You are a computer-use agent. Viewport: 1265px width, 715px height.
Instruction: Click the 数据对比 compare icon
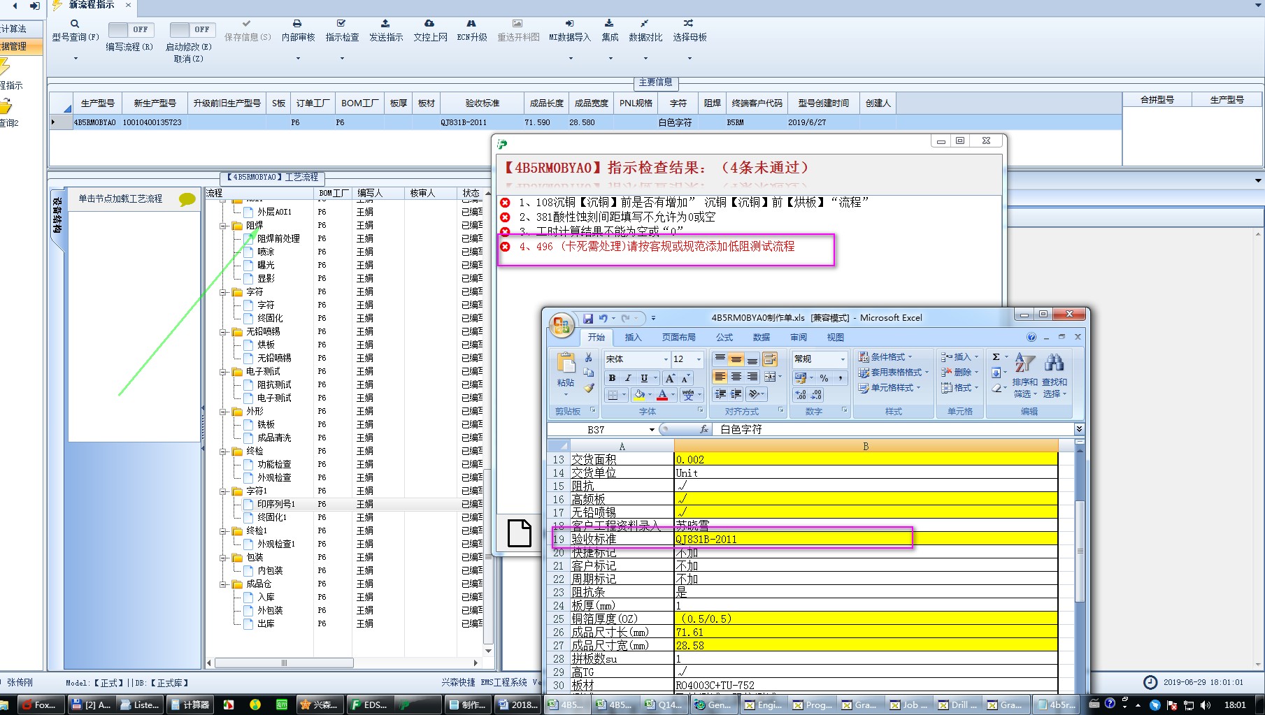[645, 23]
